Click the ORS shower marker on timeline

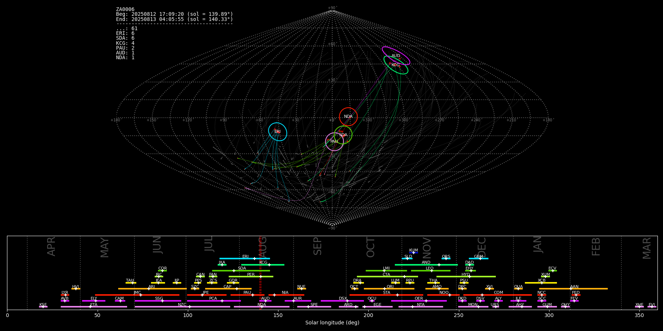pos(446,259)
